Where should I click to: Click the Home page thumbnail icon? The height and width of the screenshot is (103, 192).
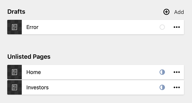(x=14, y=72)
